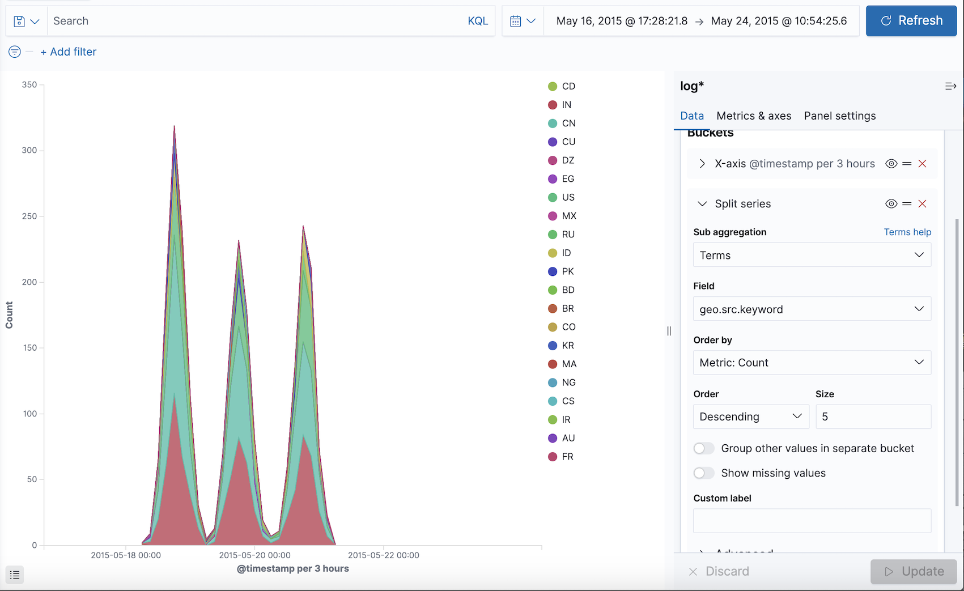Click the CU legend color dot
964x591 pixels.
[x=553, y=142]
